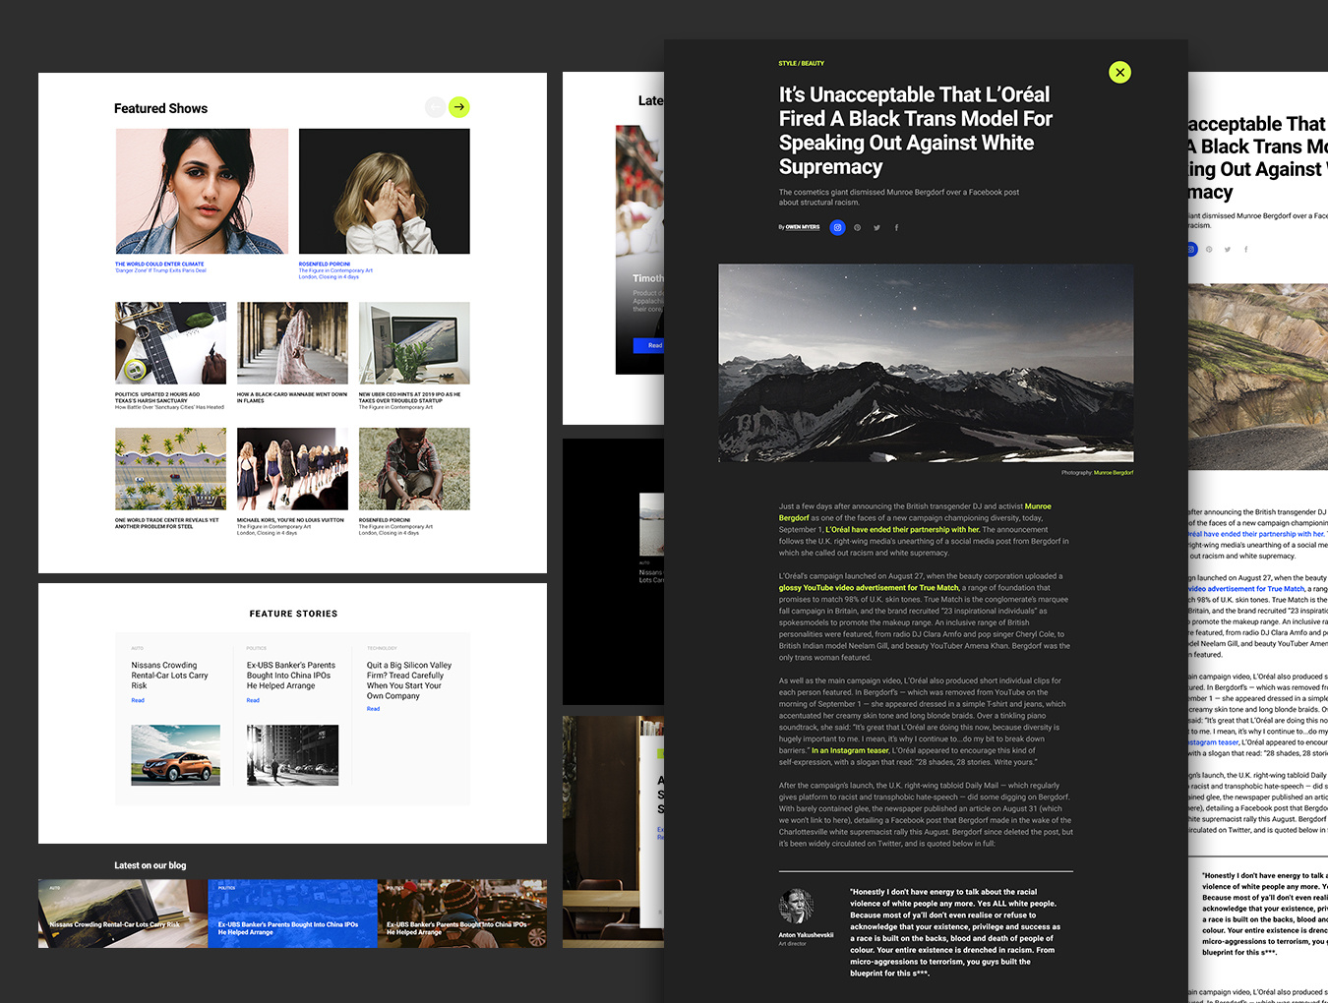The image size is (1328, 1003).
Task: Click the blue Instagram share icon
Action: tap(837, 227)
